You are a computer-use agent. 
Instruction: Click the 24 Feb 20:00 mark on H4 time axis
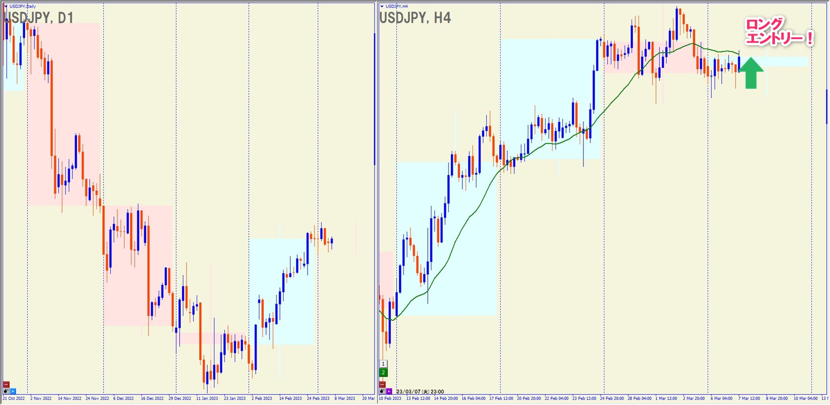pos(612,399)
